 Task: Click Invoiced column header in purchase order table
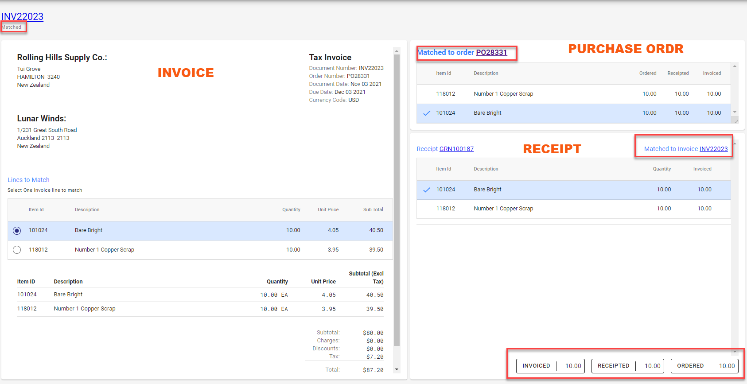pos(712,73)
